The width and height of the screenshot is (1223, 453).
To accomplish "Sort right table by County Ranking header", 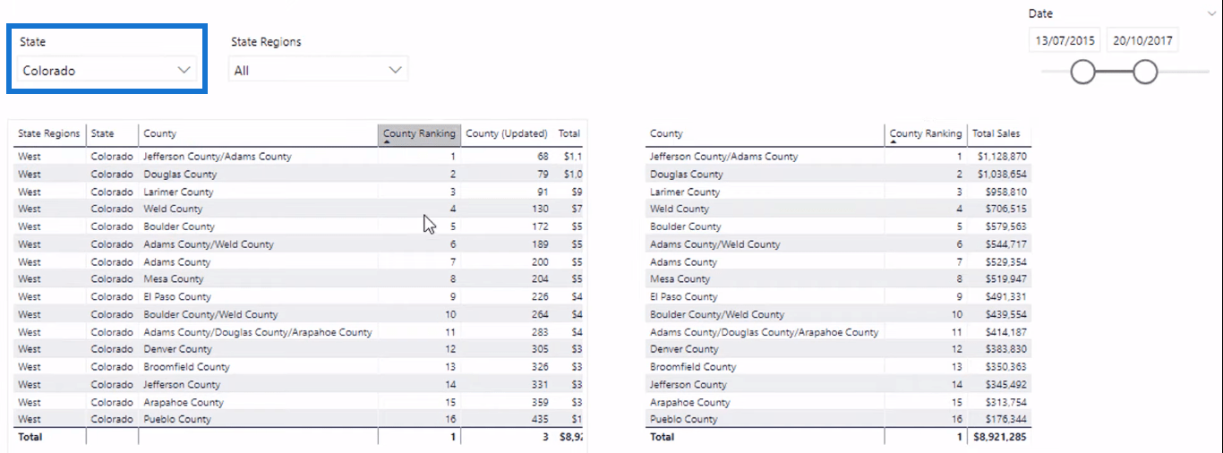I will tap(925, 133).
